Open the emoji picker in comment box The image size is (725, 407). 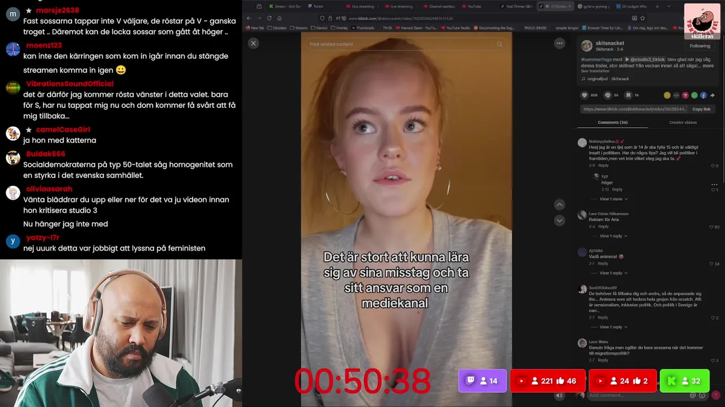click(x=701, y=395)
